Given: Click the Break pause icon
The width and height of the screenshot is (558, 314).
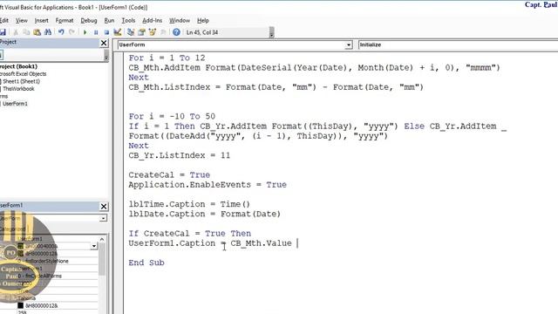Looking at the screenshot, I should (96, 32).
